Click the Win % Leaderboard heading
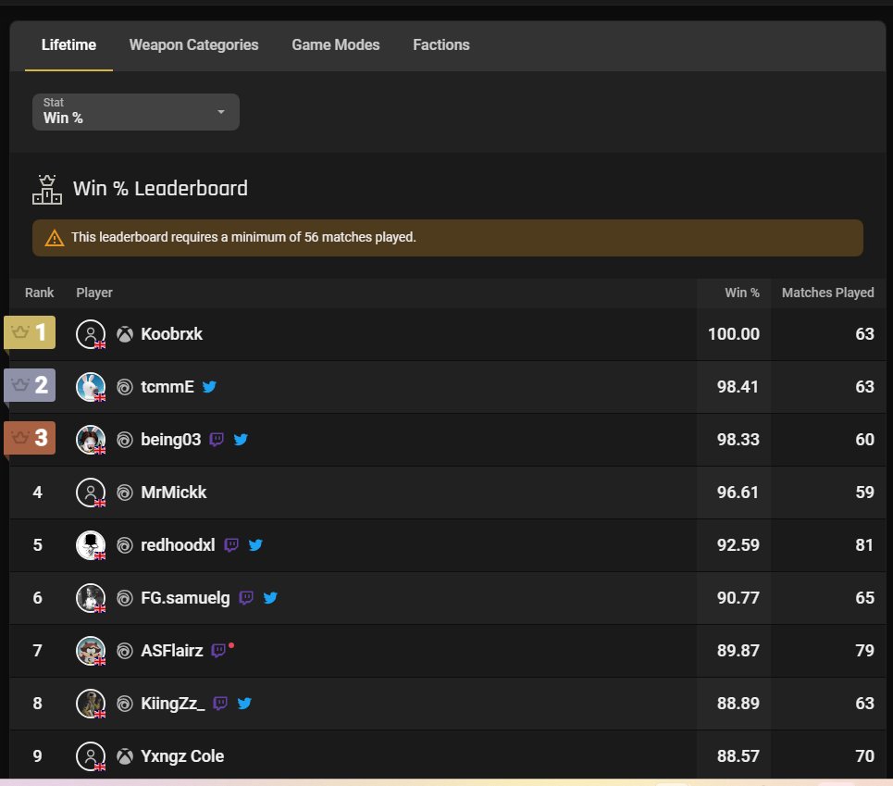 click(x=160, y=189)
